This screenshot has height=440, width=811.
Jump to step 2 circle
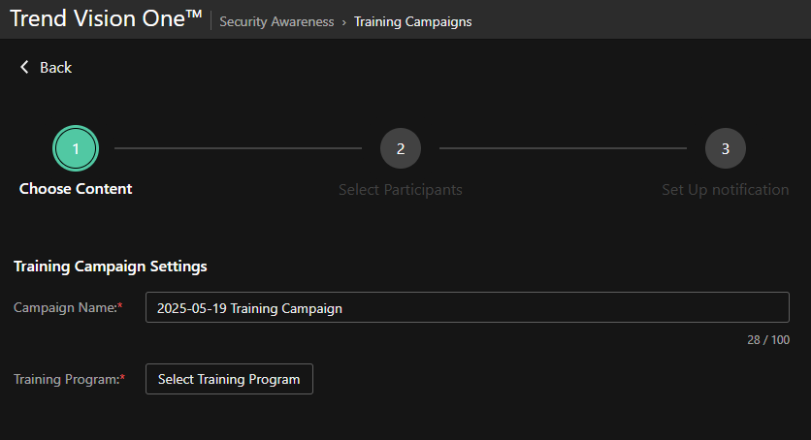pos(401,148)
